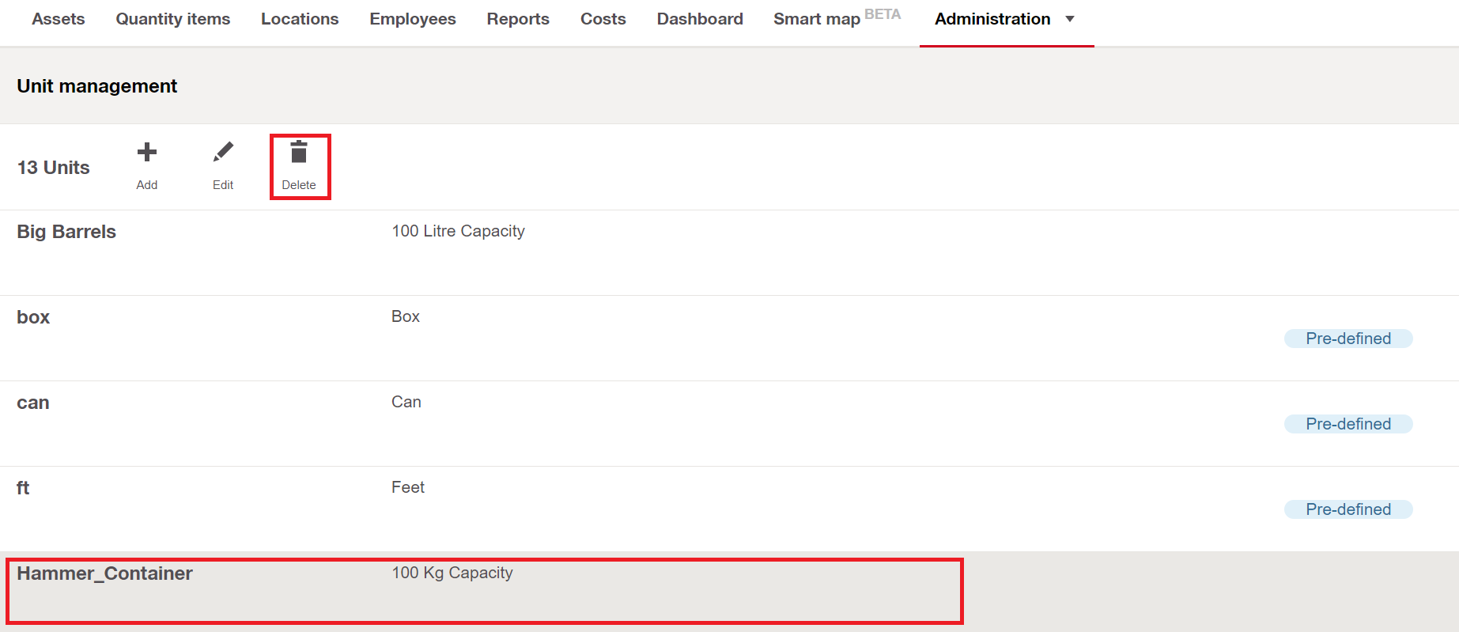Click the Add unit plus icon
Image resolution: width=1459 pixels, height=632 pixels.
147,152
